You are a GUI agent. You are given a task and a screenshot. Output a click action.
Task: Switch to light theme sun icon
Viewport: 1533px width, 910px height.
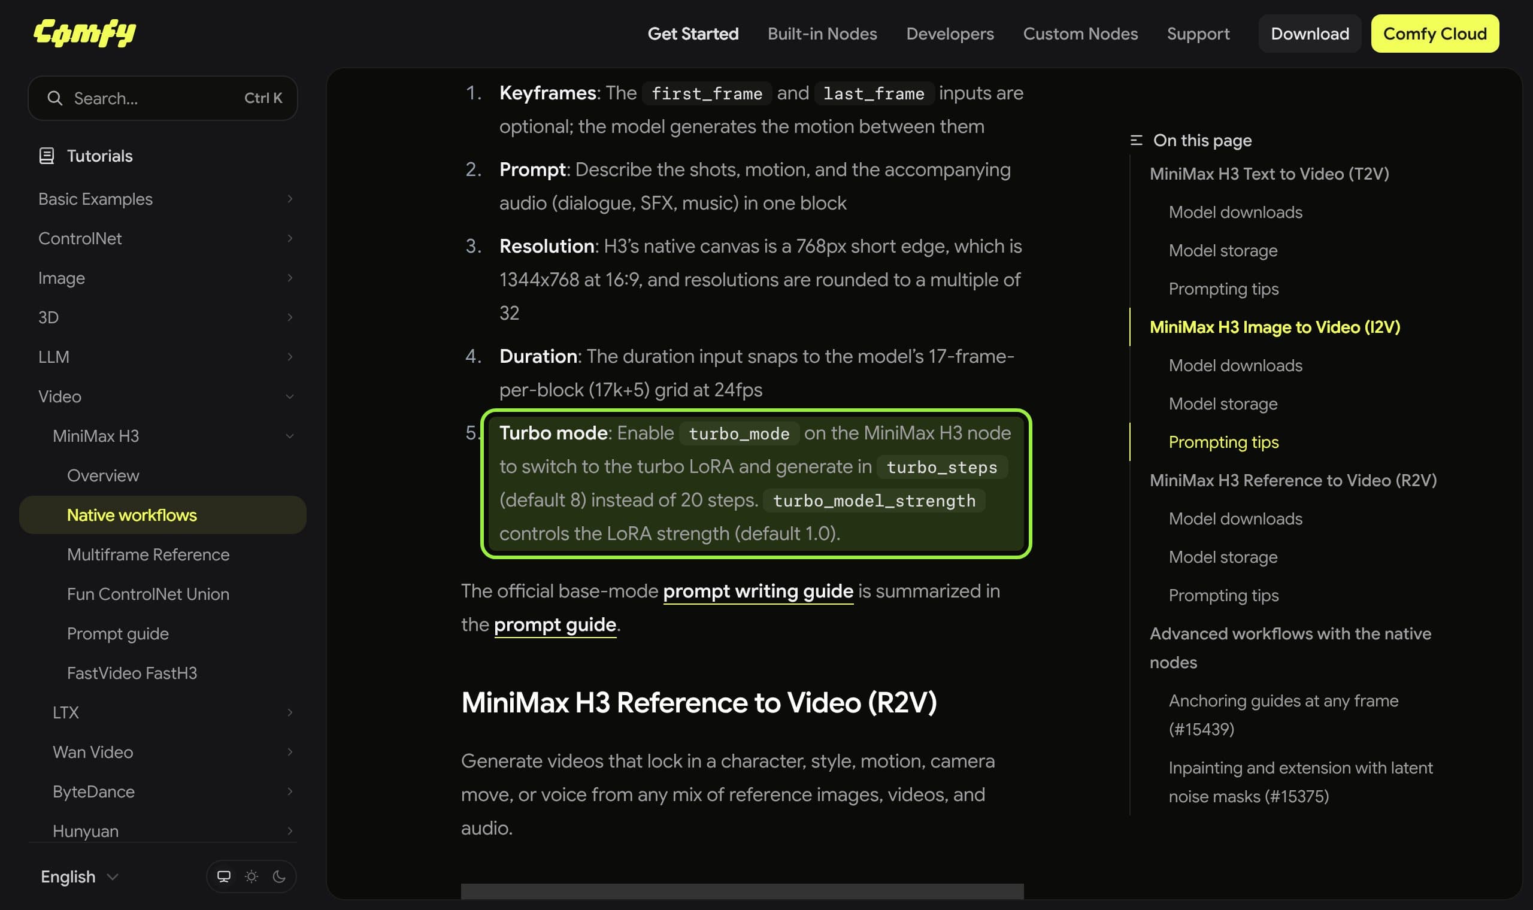click(x=252, y=876)
